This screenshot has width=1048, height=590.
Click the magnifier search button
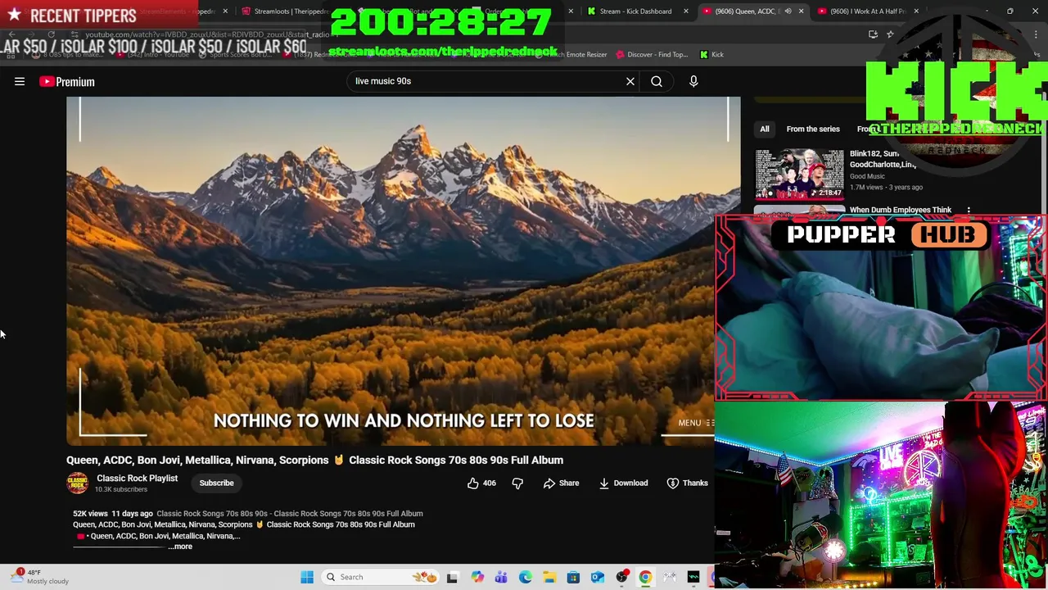pos(657,81)
